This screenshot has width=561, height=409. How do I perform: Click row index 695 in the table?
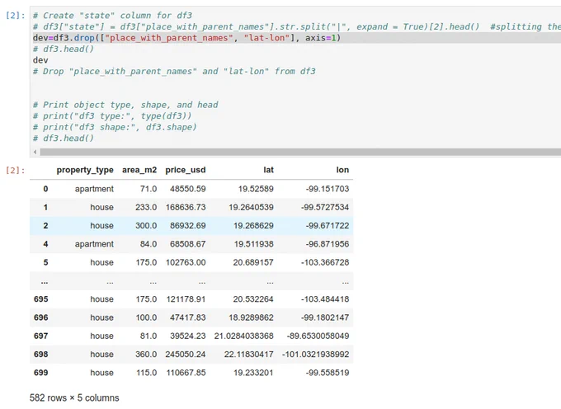40,299
